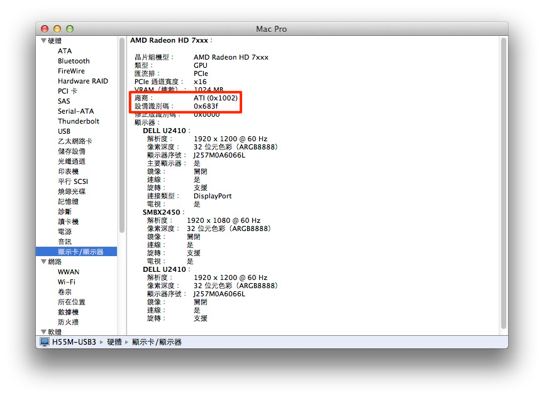Select 印表機 printers entry
Screen dimensions: 544x398
coord(68,171)
